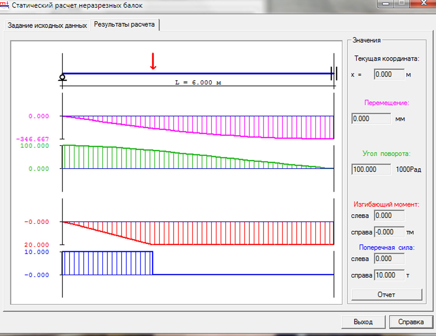436x336 pixels.
Task: Select the "Перемещение" displacement value field
Action: [x=371, y=119]
